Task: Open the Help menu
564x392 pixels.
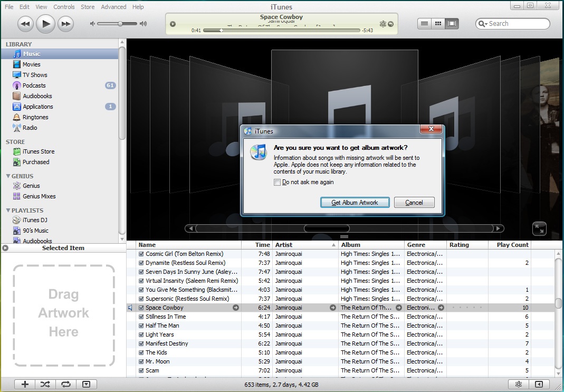Action: pos(138,7)
